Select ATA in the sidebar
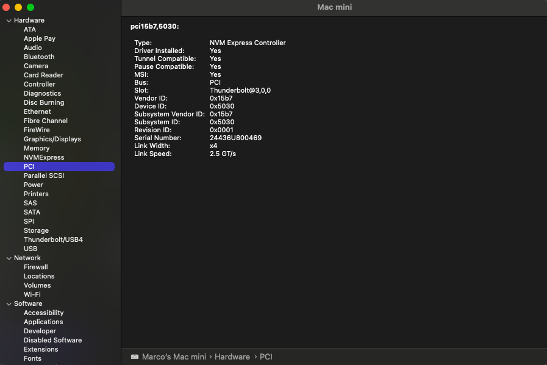This screenshot has height=365, width=547. (x=30, y=29)
